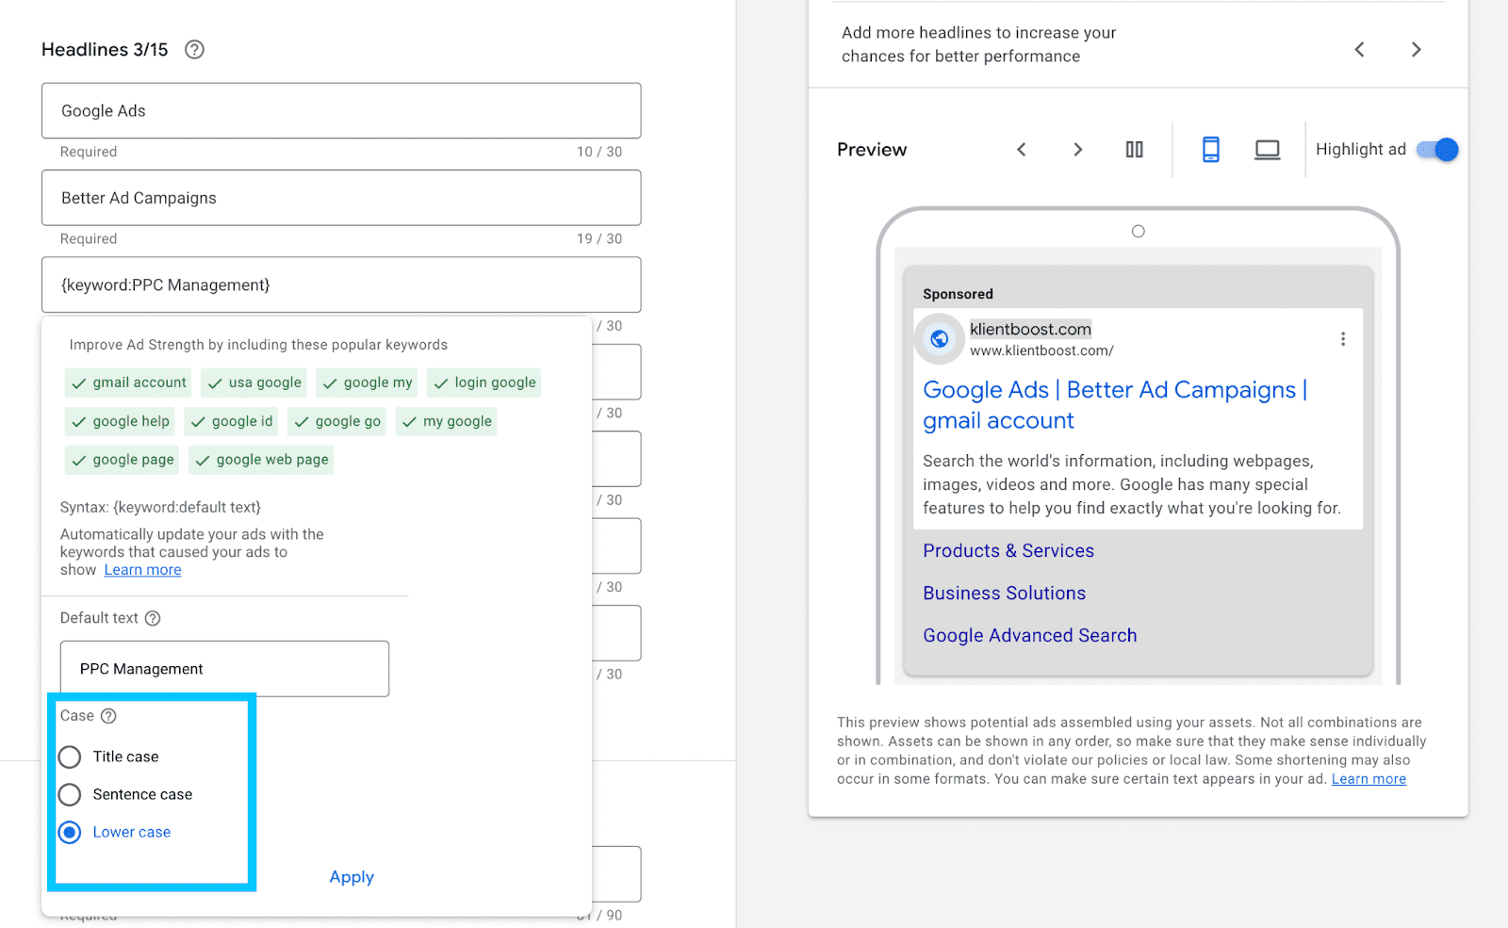Open Learn more link about keyword insertion
The image size is (1508, 928).
142,570
